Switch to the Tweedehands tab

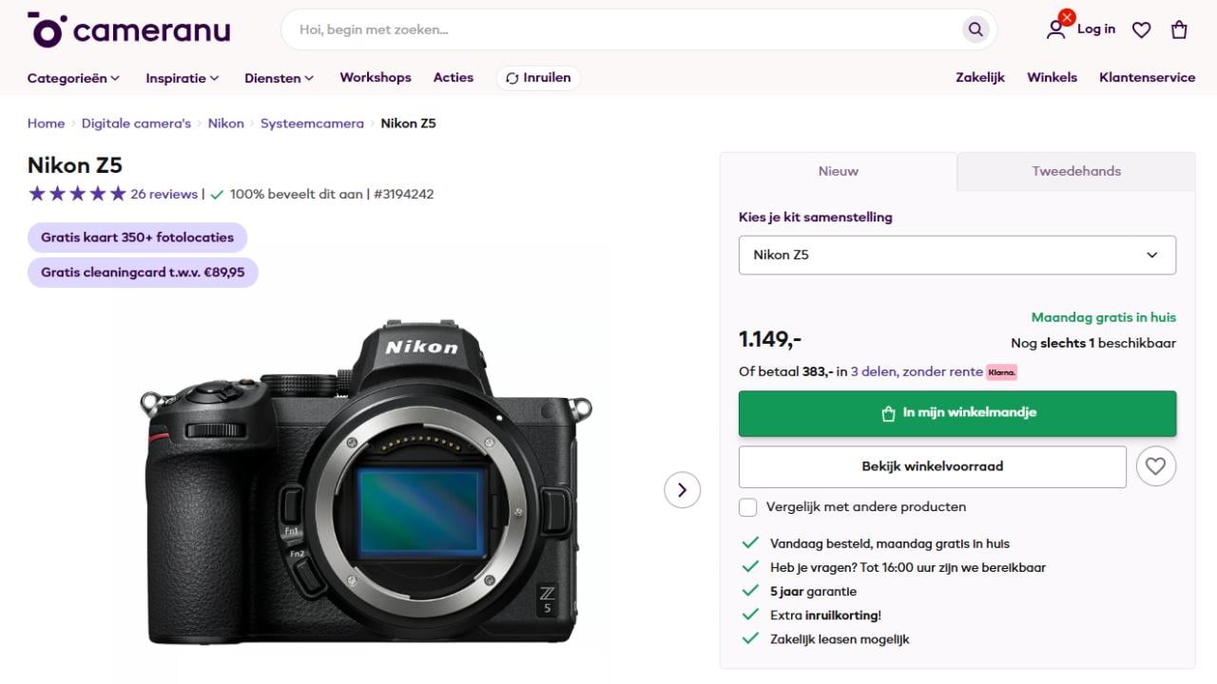1076,172
